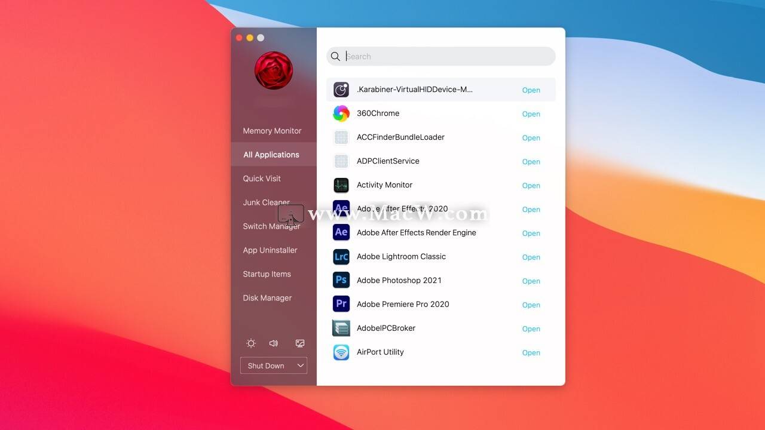The height and width of the screenshot is (430, 765).
Task: Click the ACCFinderBundleLoader placeholder icon
Action: pyautogui.click(x=341, y=137)
